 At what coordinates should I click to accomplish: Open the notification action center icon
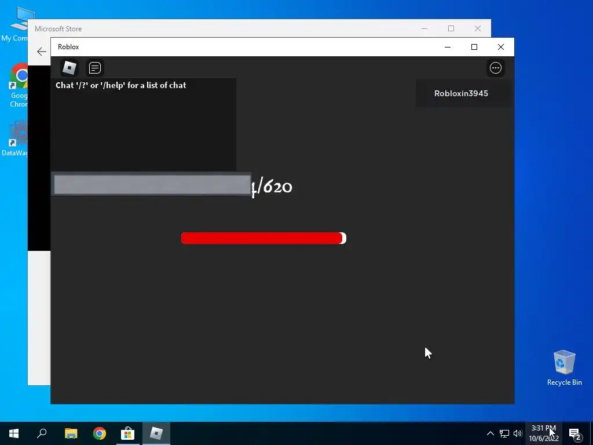point(575,433)
